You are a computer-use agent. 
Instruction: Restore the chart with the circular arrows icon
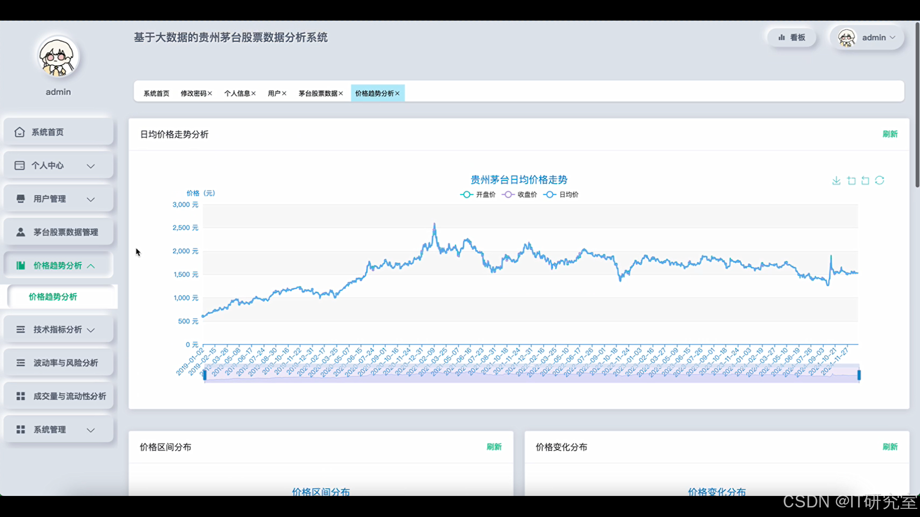[x=880, y=180]
